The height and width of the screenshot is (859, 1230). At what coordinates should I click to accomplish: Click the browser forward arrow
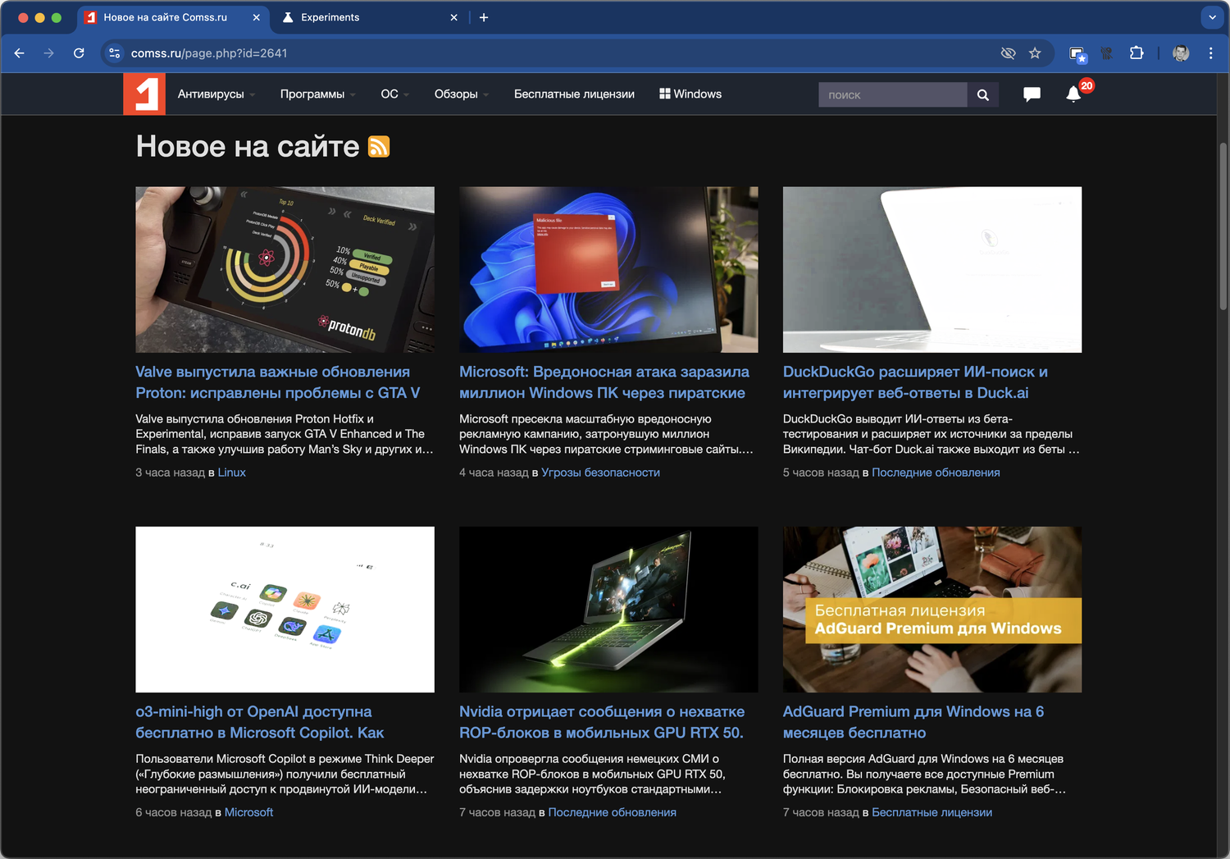(49, 53)
